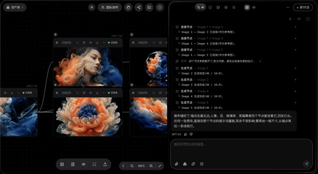Like the AI response with thumbs up

click(186, 134)
